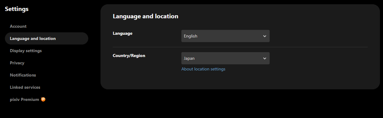Image resolution: width=383 pixels, height=118 pixels.
Task: Open the pixiv Premium section
Action: click(x=28, y=99)
